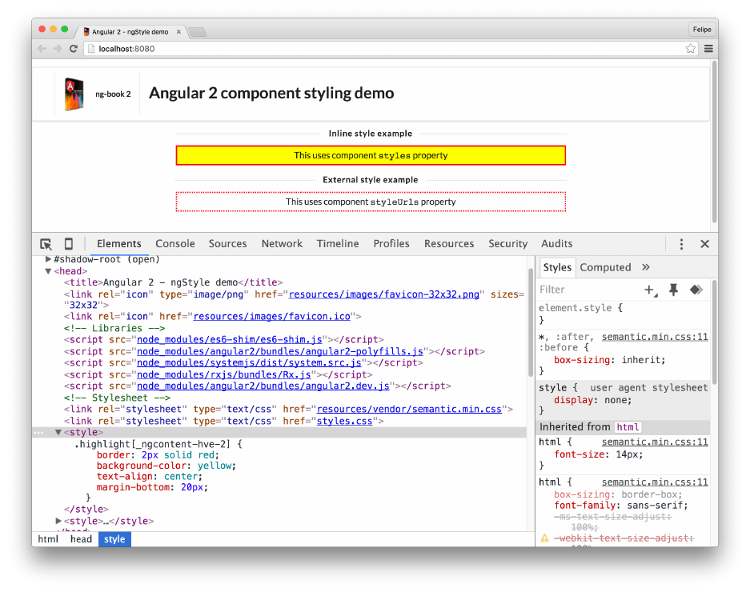The height and width of the screenshot is (592, 750).
Task: Click the Felipe profile button
Action: coord(702,30)
